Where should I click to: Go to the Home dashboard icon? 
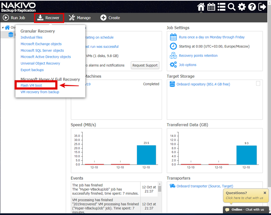click(201, 7)
